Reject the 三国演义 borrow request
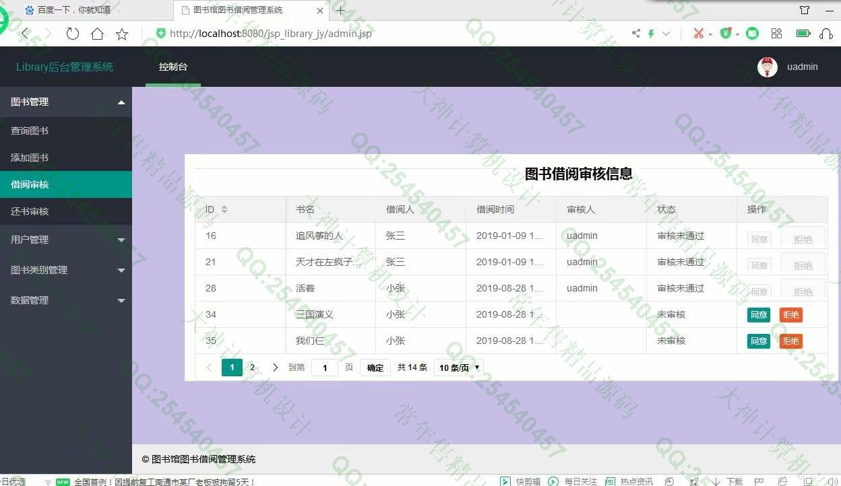Viewport: 841px width, 486px height. (x=791, y=314)
